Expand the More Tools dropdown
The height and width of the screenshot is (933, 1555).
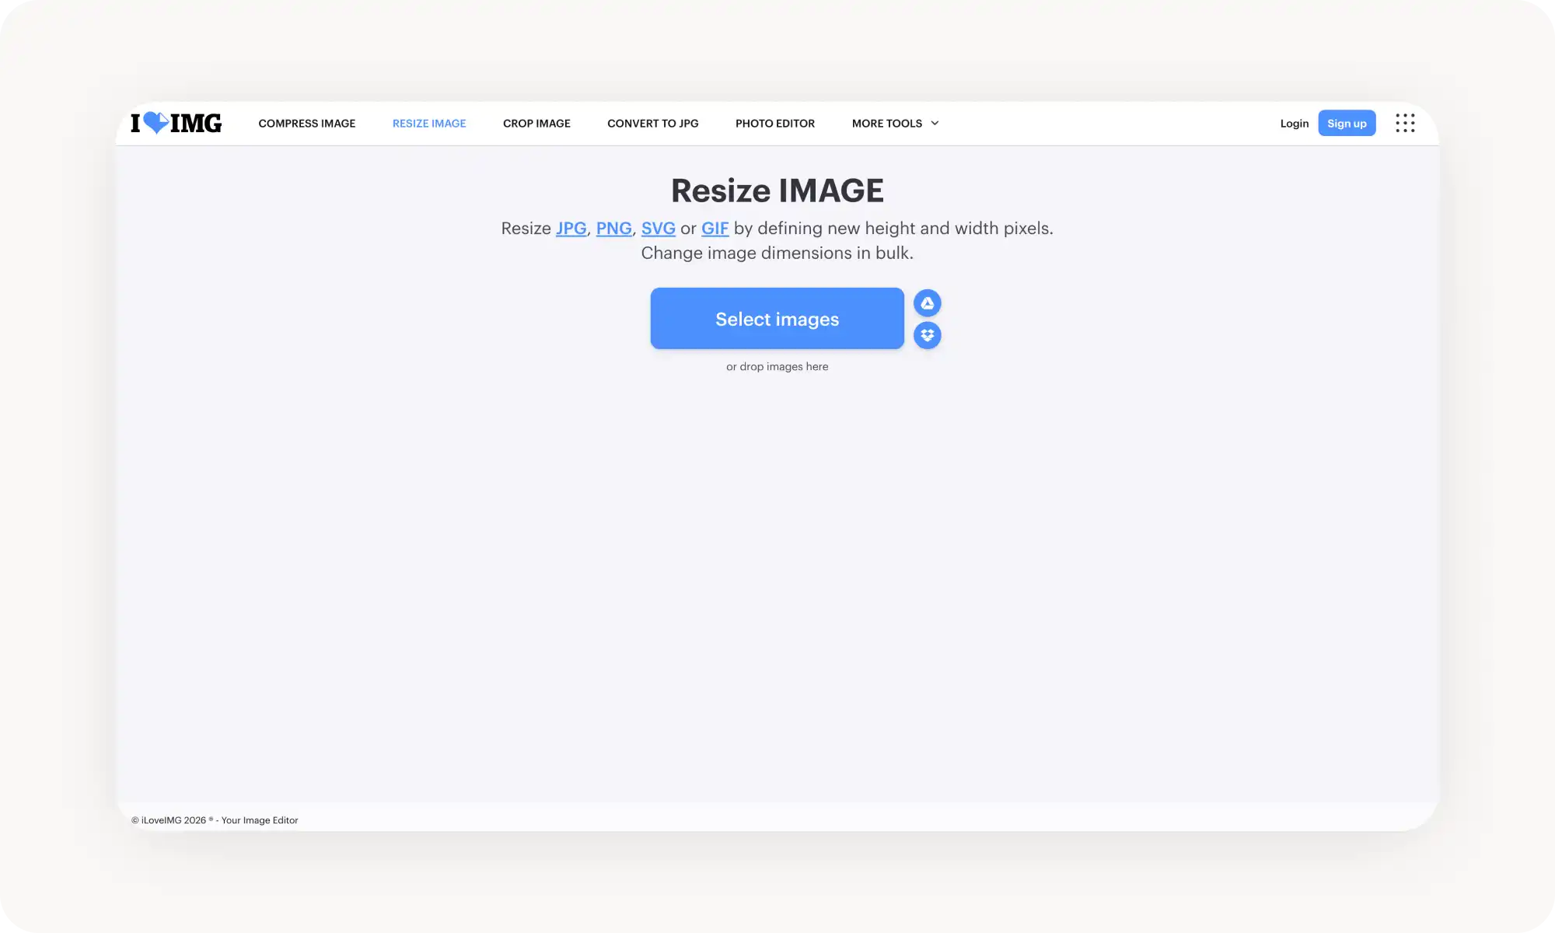(x=887, y=123)
